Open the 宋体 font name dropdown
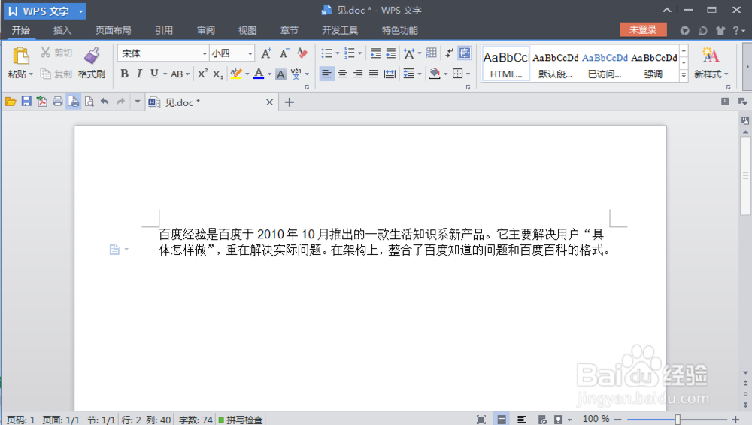Viewport: 752px width, 425px height. click(205, 53)
